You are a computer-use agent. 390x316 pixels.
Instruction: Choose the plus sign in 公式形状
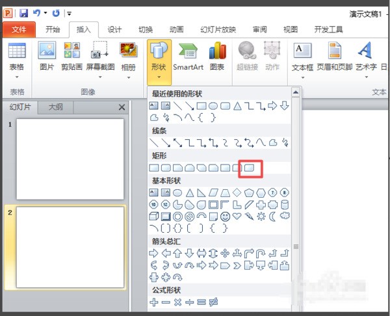(x=153, y=302)
